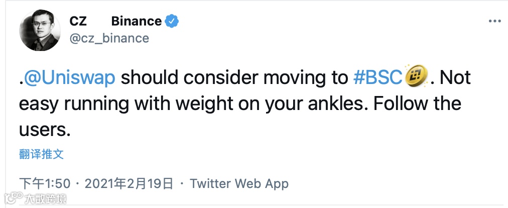Click the 大数跨境 watermark text
The height and width of the screenshot is (208, 508).
click(45, 199)
